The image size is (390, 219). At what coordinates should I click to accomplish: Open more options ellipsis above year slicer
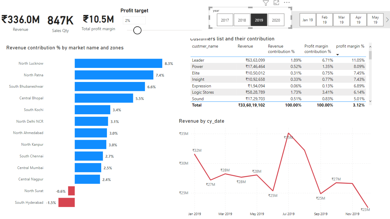click(287, 2)
